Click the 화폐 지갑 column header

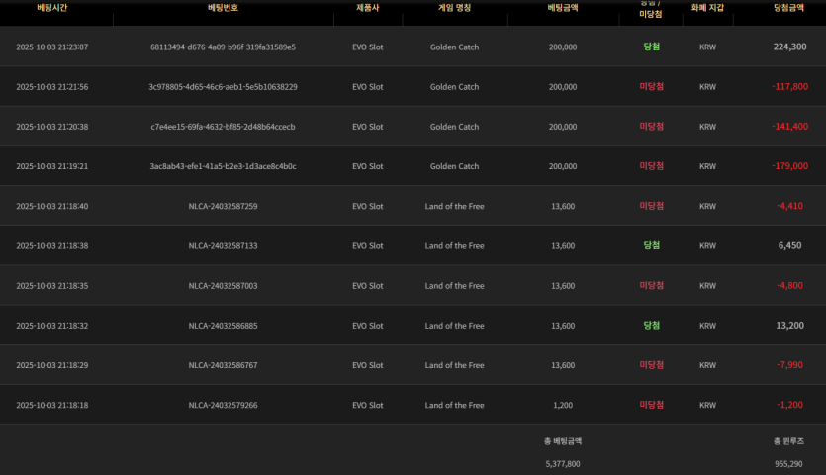[x=707, y=7]
